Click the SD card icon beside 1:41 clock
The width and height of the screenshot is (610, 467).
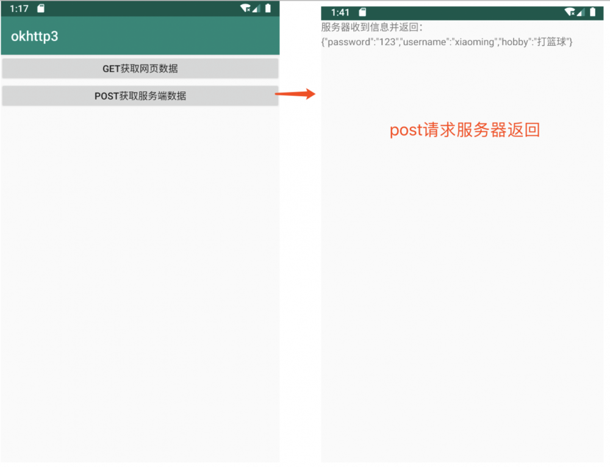pyautogui.click(x=362, y=12)
